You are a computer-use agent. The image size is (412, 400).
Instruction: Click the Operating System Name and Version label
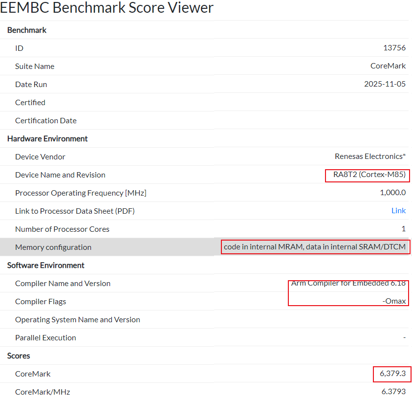pyautogui.click(x=78, y=319)
